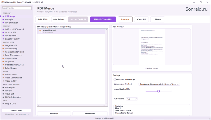Click 'D:\sonraid.ru' file path text
The width and height of the screenshot is (211, 120).
[x=48, y=33]
